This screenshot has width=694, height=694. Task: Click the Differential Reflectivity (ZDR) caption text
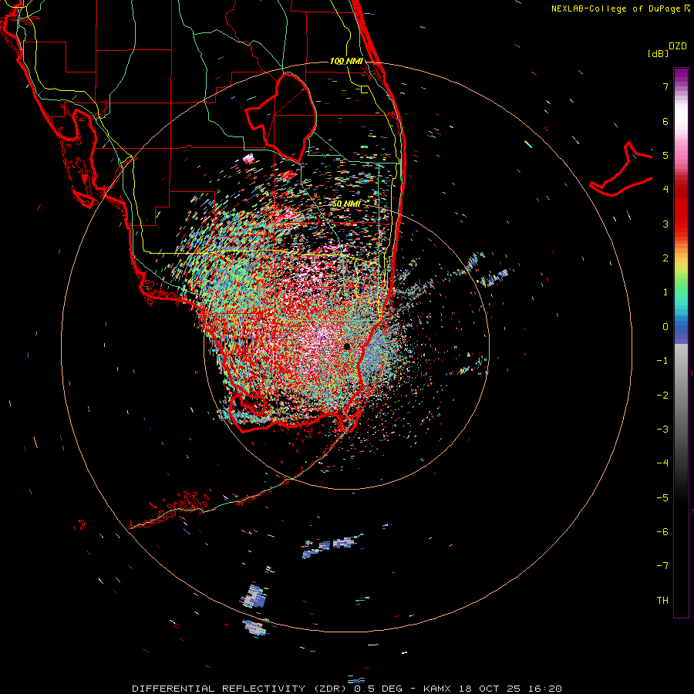click(x=238, y=689)
